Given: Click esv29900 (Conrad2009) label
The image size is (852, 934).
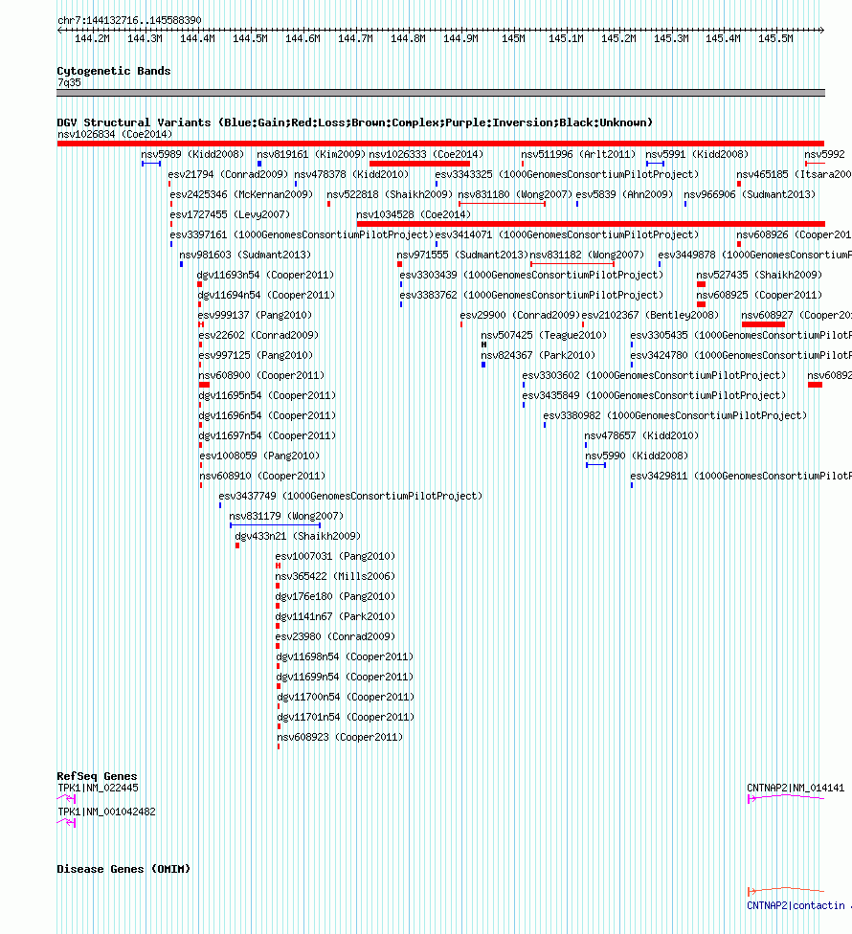Looking at the screenshot, I should click(x=520, y=315).
